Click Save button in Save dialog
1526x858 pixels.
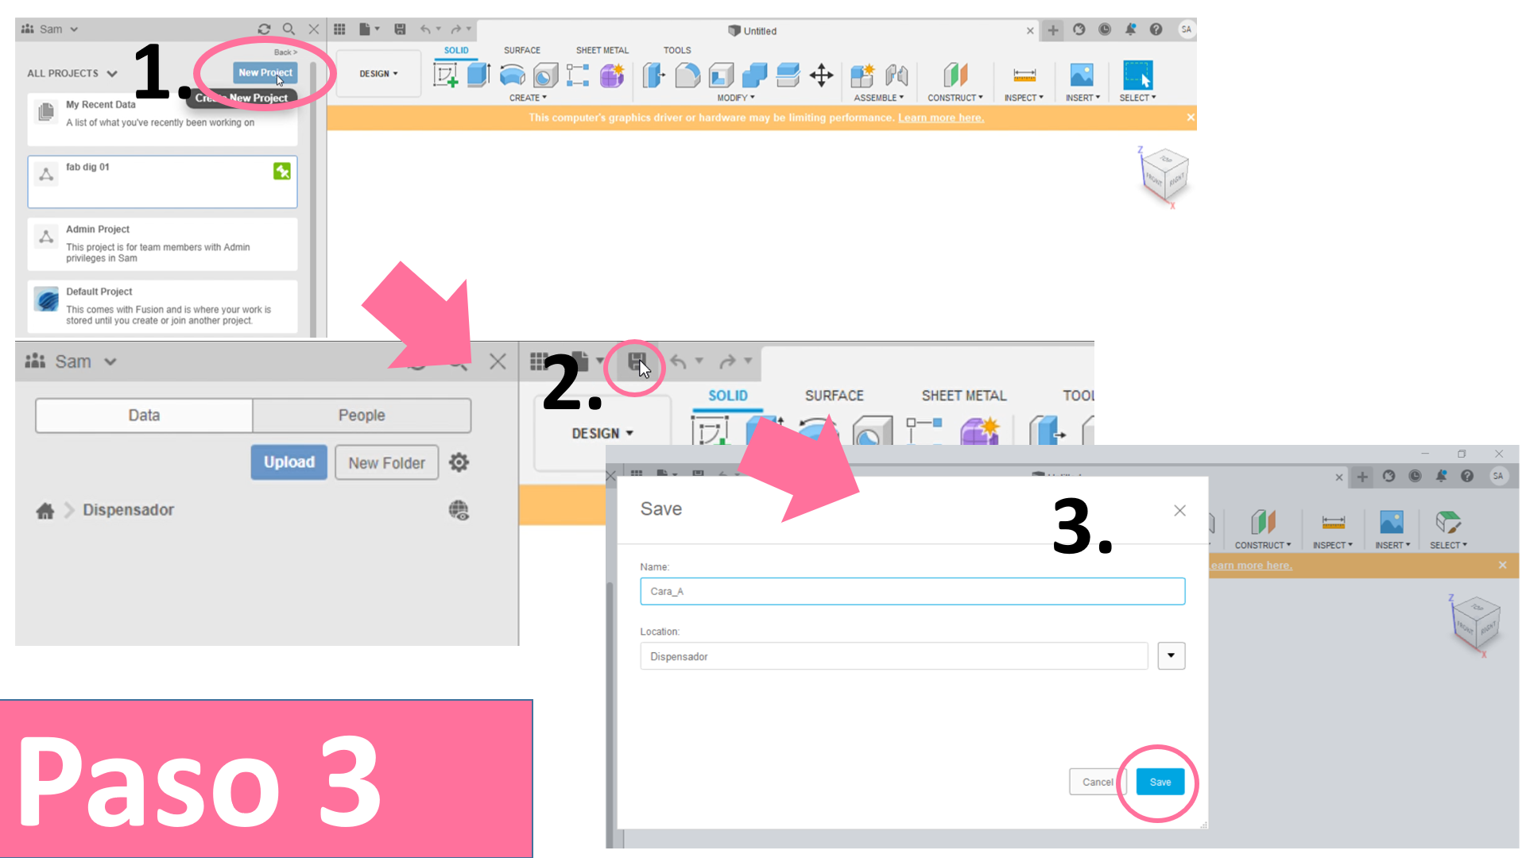coord(1159,782)
